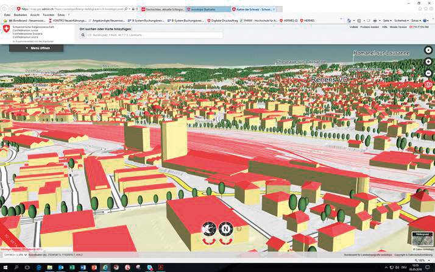Switch language to EN
Viewport: 435px width, 272px height.
(422, 27)
